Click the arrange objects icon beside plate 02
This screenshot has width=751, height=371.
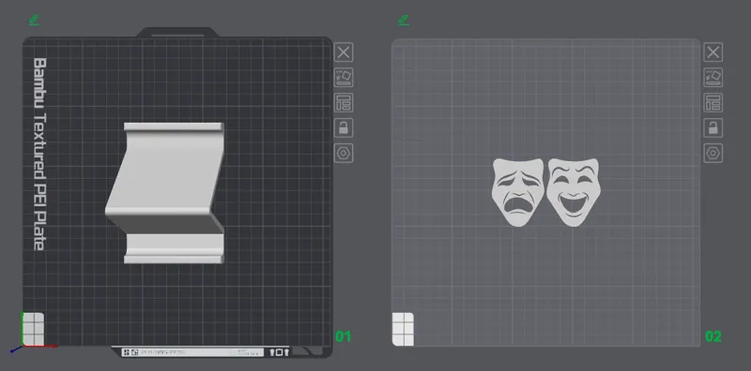point(713,103)
